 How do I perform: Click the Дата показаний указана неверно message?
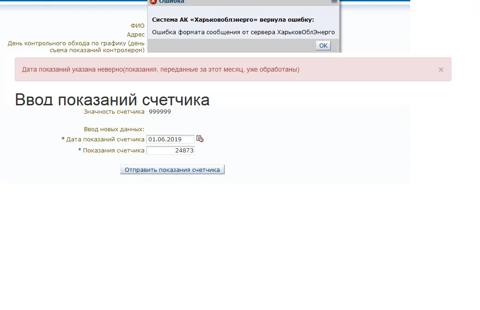pyautogui.click(x=161, y=69)
